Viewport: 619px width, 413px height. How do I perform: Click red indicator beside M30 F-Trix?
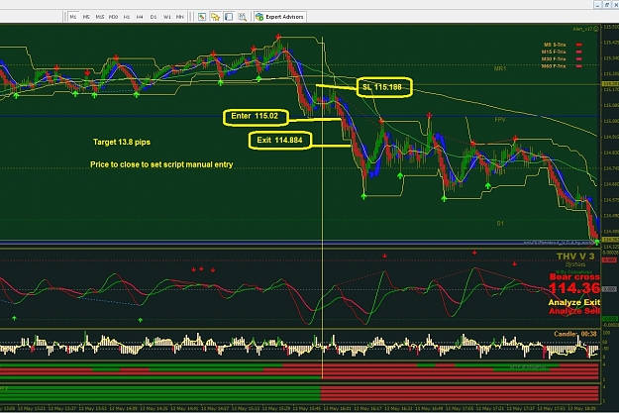(579, 58)
